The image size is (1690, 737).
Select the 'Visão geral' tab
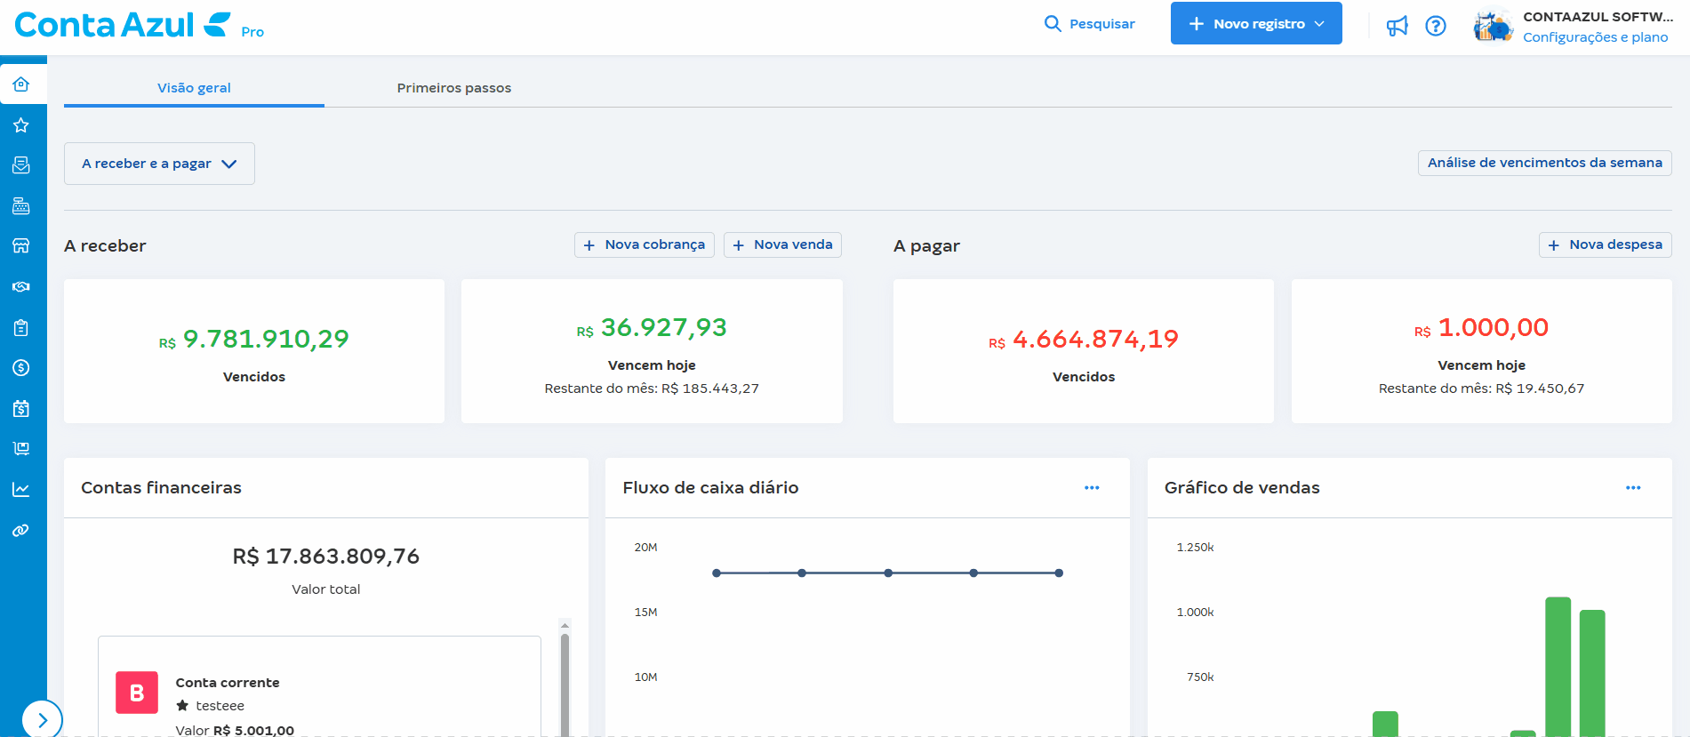194,88
